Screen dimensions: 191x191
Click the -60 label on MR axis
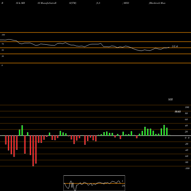pyautogui.click(x=186, y=156)
